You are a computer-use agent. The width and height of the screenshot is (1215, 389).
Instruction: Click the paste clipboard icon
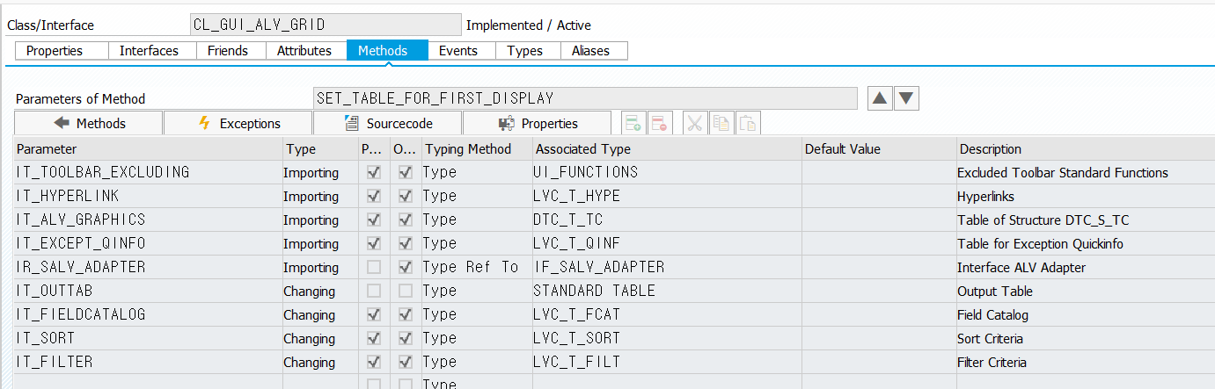point(747,123)
